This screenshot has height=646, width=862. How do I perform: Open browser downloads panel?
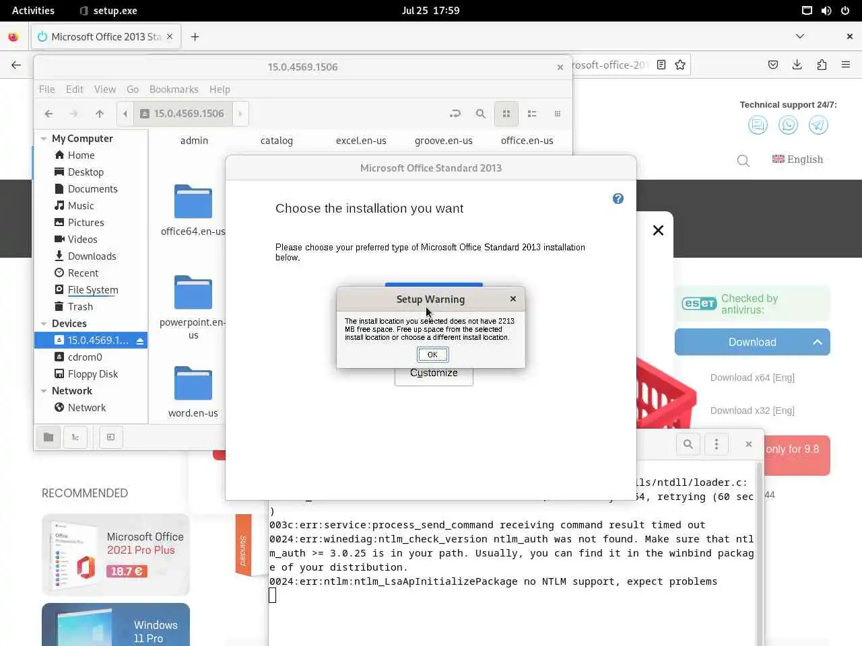(797, 65)
